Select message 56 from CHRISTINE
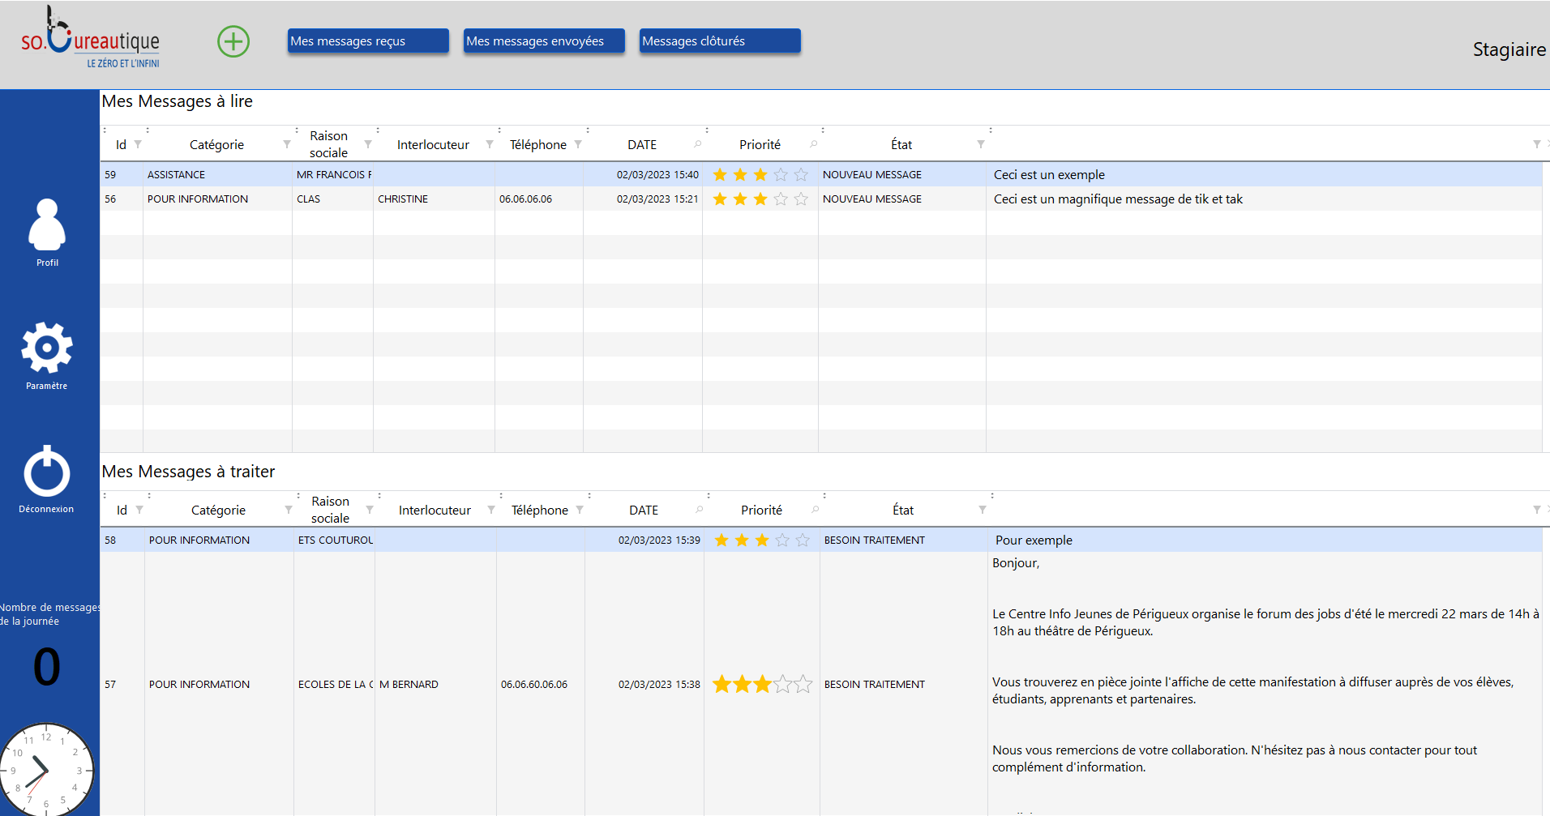1550x816 pixels. [x=403, y=199]
